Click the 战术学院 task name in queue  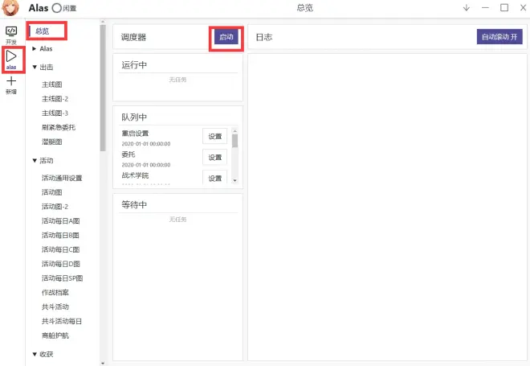135,175
